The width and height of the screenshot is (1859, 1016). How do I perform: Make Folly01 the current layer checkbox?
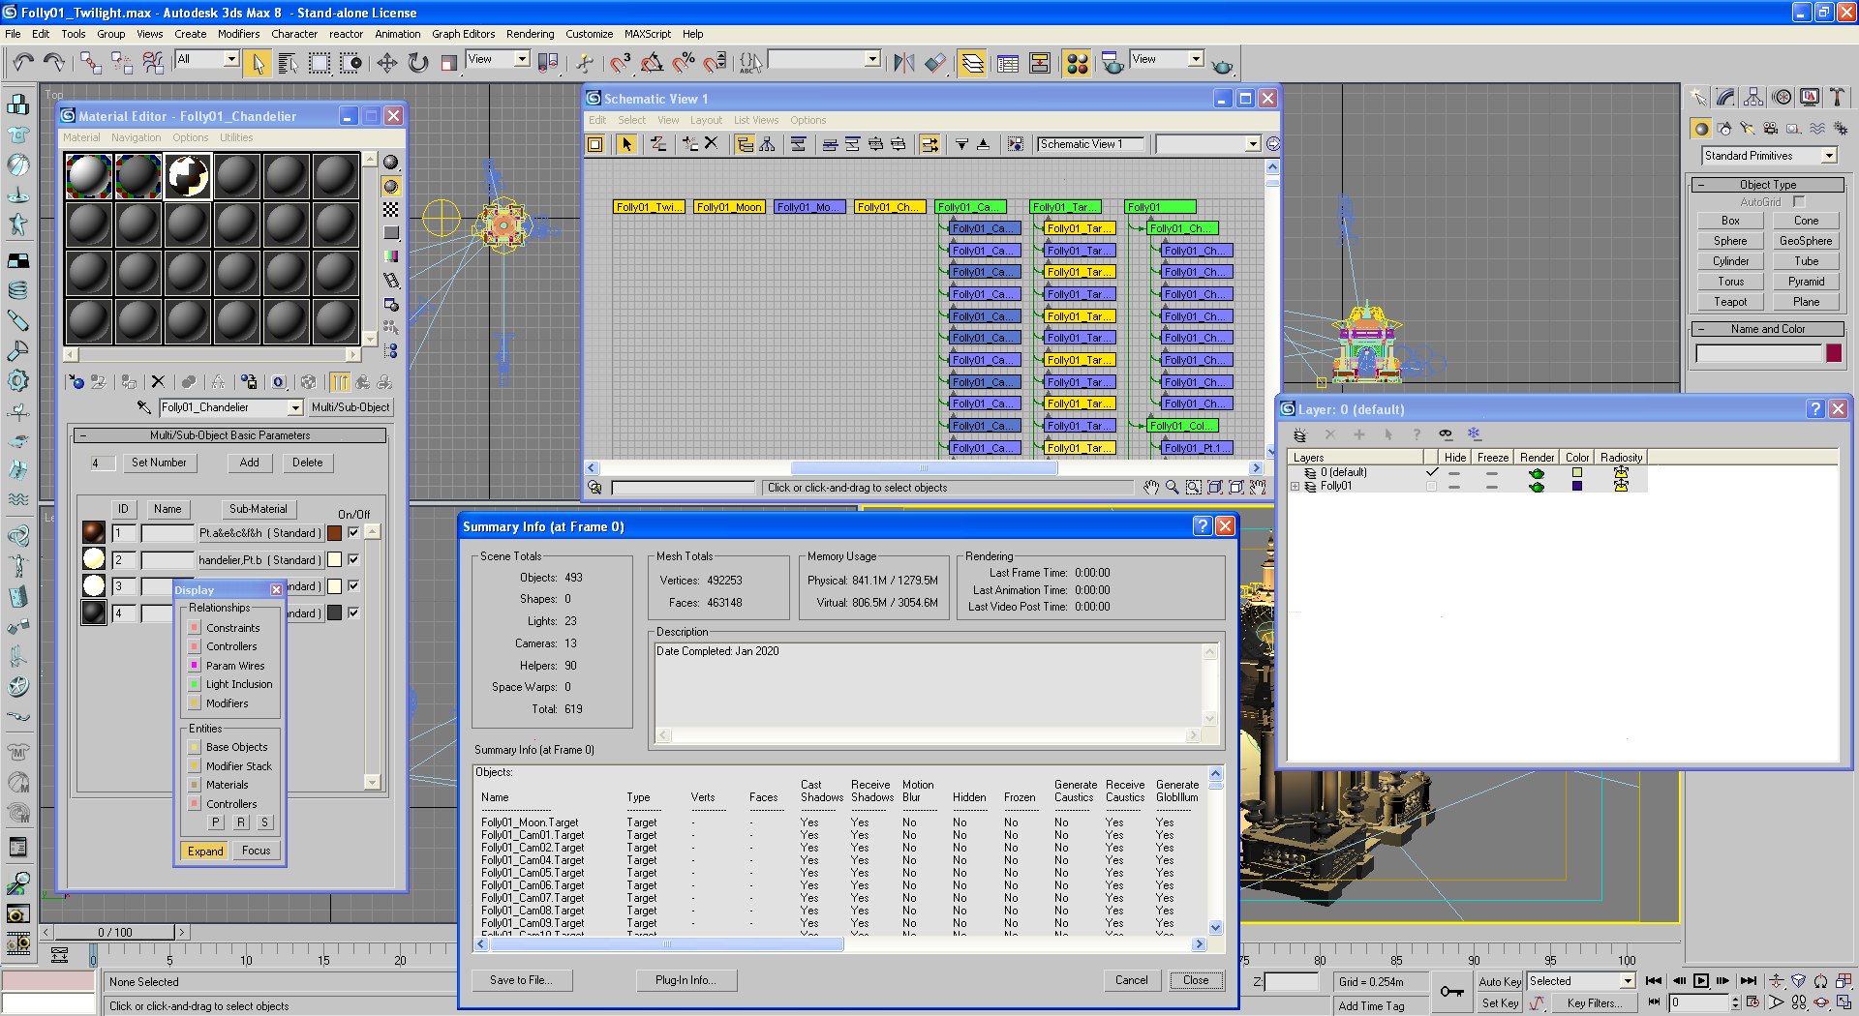point(1432,486)
